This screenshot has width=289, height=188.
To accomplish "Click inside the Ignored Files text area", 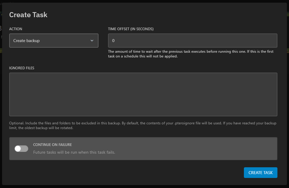I will (143, 94).
